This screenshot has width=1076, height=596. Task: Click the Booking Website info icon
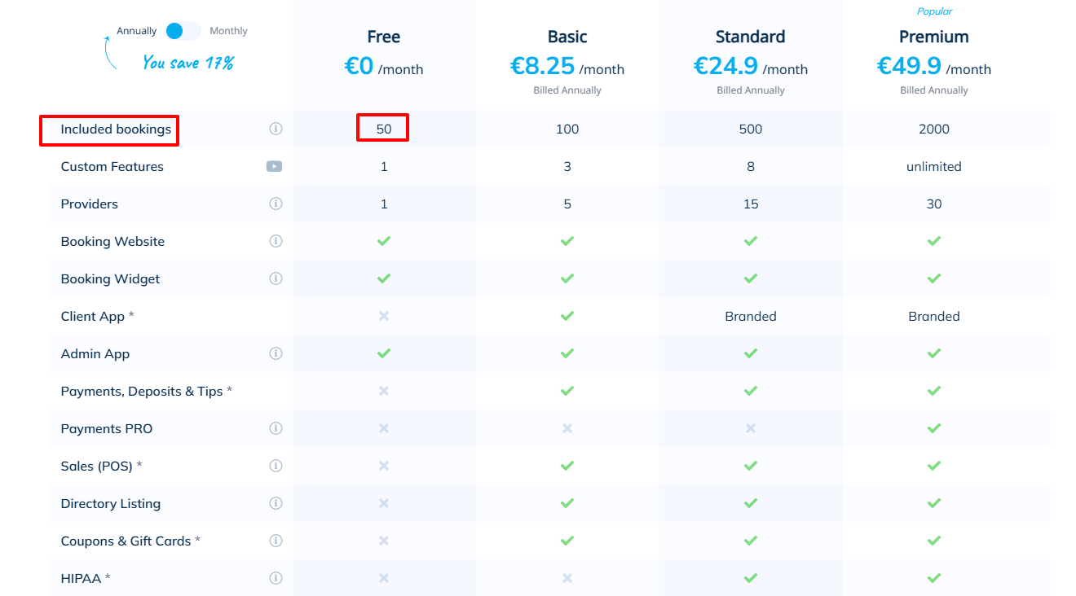point(276,240)
